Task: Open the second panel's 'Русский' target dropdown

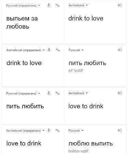Action: pos(76,50)
